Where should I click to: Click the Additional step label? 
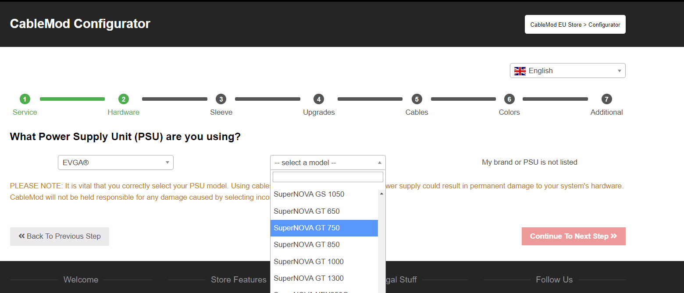607,112
